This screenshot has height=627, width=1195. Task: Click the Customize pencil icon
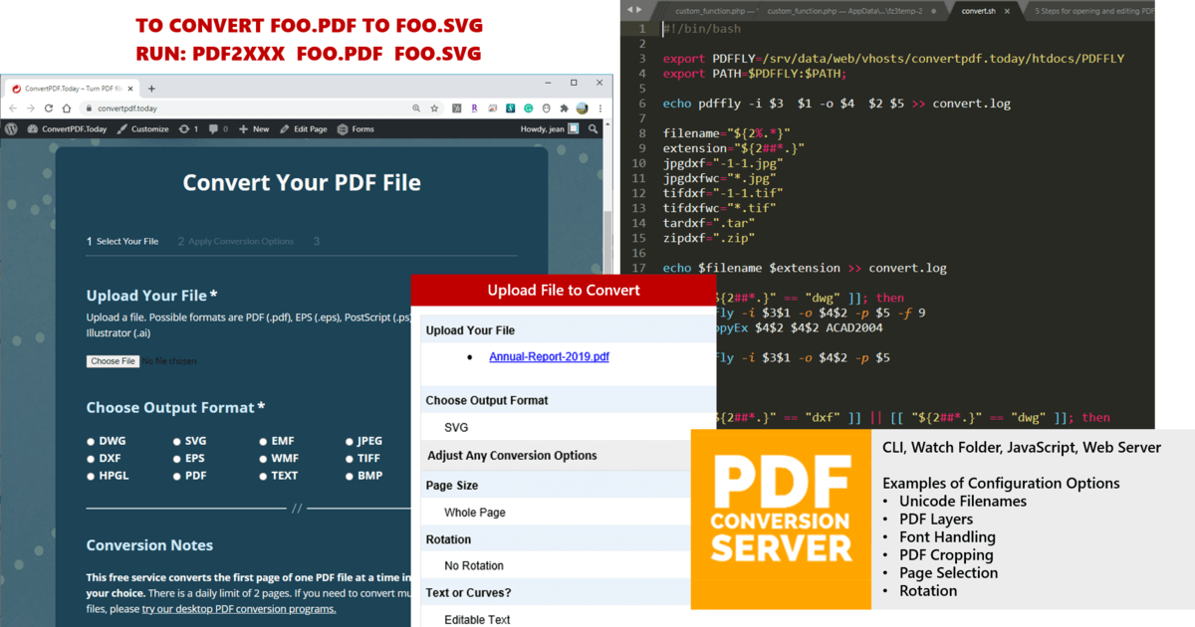(x=121, y=129)
